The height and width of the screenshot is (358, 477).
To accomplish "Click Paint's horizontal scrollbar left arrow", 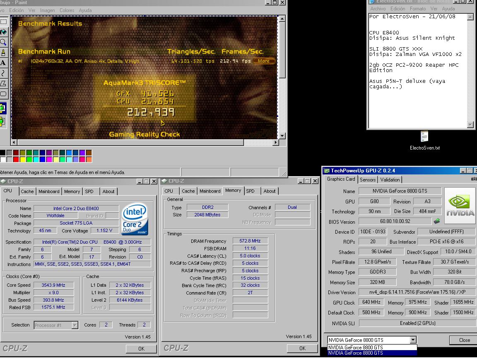I will pyautogui.click(x=14, y=142).
